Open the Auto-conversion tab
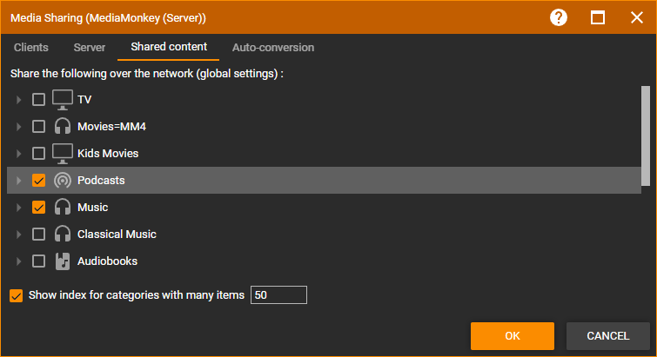657x357 pixels. tap(272, 48)
